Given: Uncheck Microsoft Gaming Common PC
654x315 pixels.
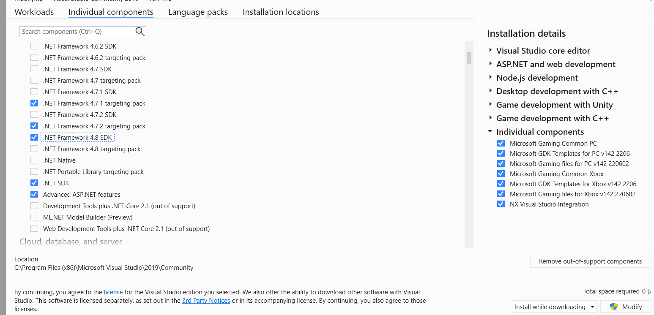Looking at the screenshot, I should click(x=501, y=144).
